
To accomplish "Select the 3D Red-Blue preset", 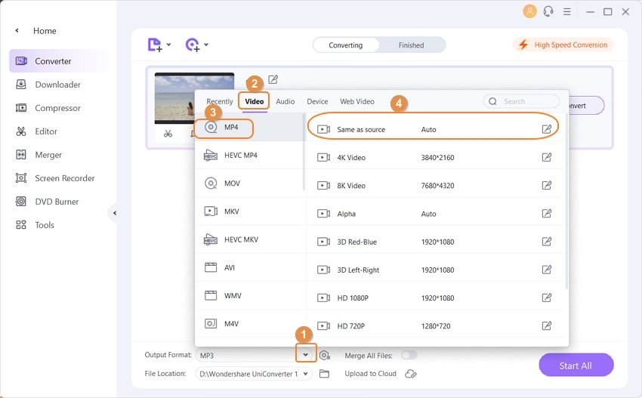I will [x=435, y=242].
